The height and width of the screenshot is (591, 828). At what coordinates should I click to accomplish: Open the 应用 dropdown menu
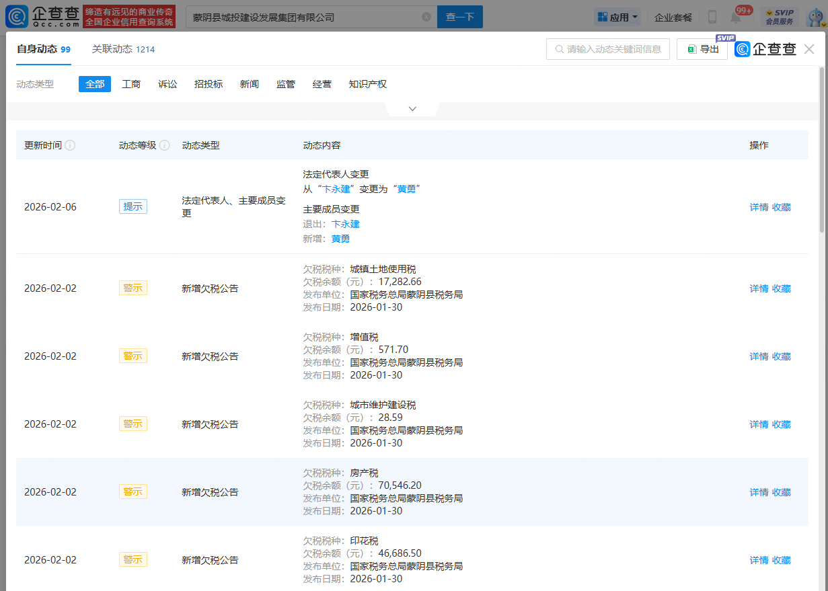click(x=617, y=17)
